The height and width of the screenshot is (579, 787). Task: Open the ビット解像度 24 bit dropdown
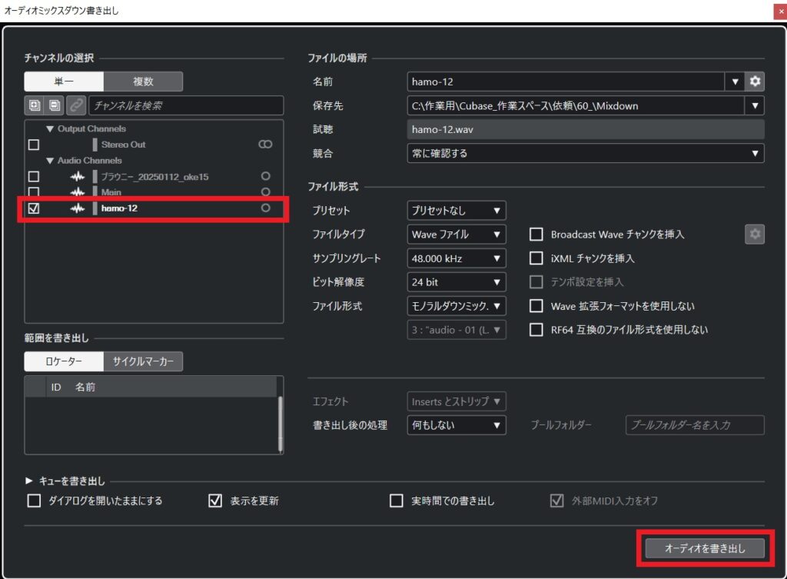tap(456, 282)
